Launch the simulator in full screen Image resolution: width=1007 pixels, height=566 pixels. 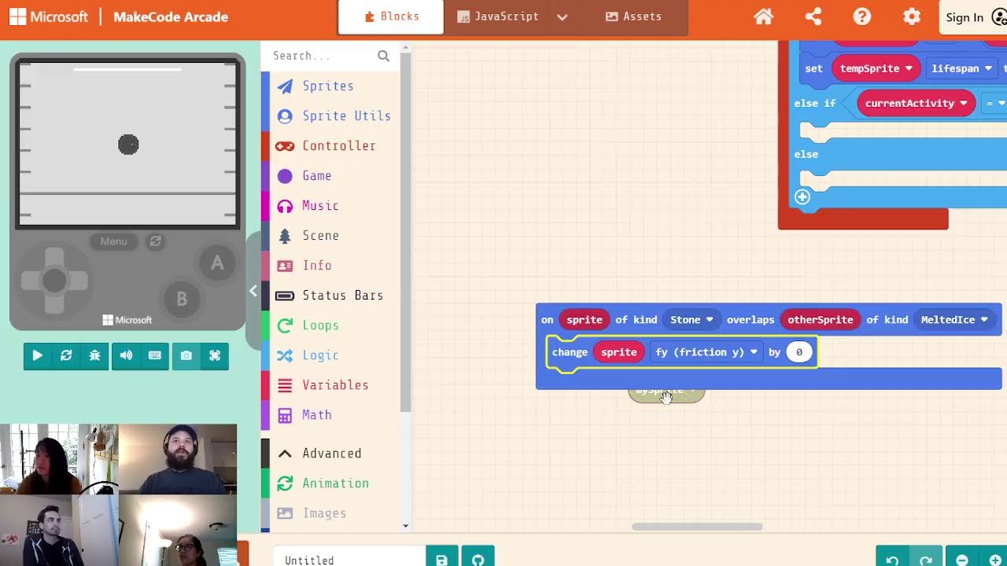[x=215, y=355]
